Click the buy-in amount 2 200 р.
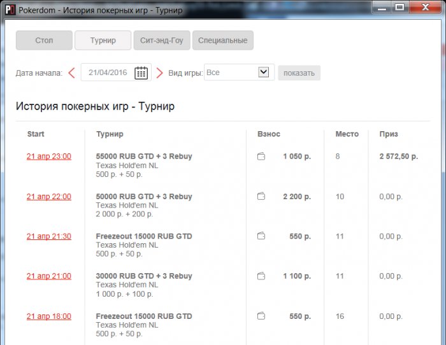 (x=297, y=197)
